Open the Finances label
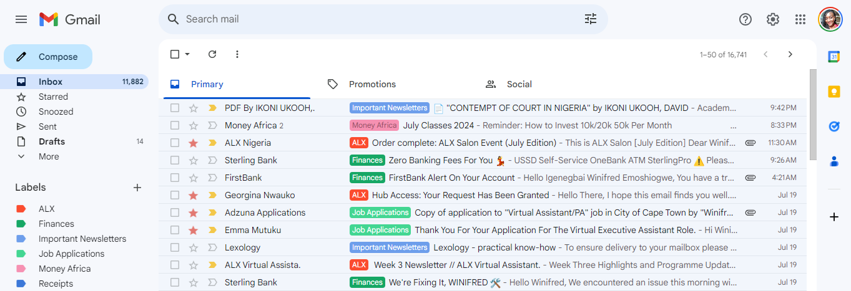The height and width of the screenshot is (291, 851). click(x=56, y=224)
